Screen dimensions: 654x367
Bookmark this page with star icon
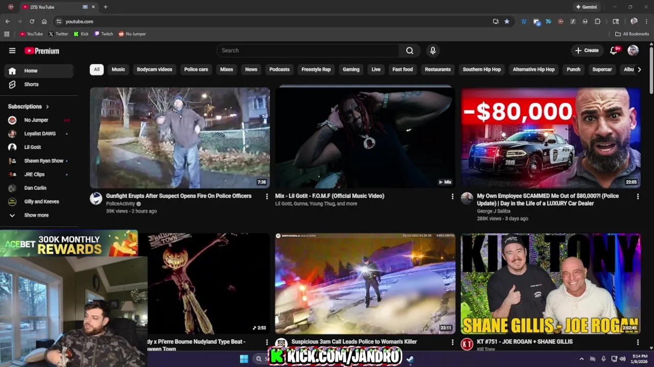tap(507, 21)
